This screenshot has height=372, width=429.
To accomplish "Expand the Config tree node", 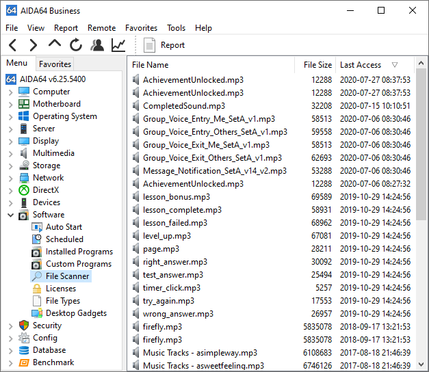I will pyautogui.click(x=10, y=338).
